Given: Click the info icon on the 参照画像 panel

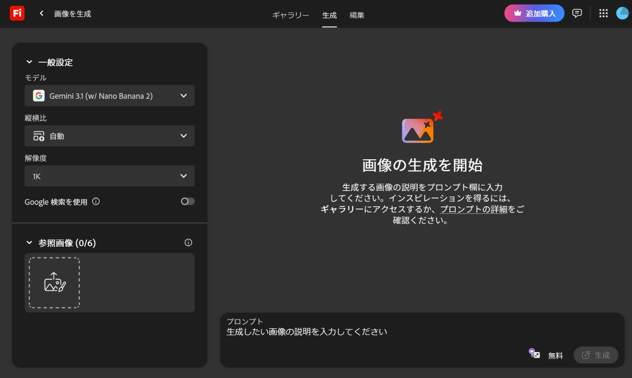Looking at the screenshot, I should (x=188, y=242).
